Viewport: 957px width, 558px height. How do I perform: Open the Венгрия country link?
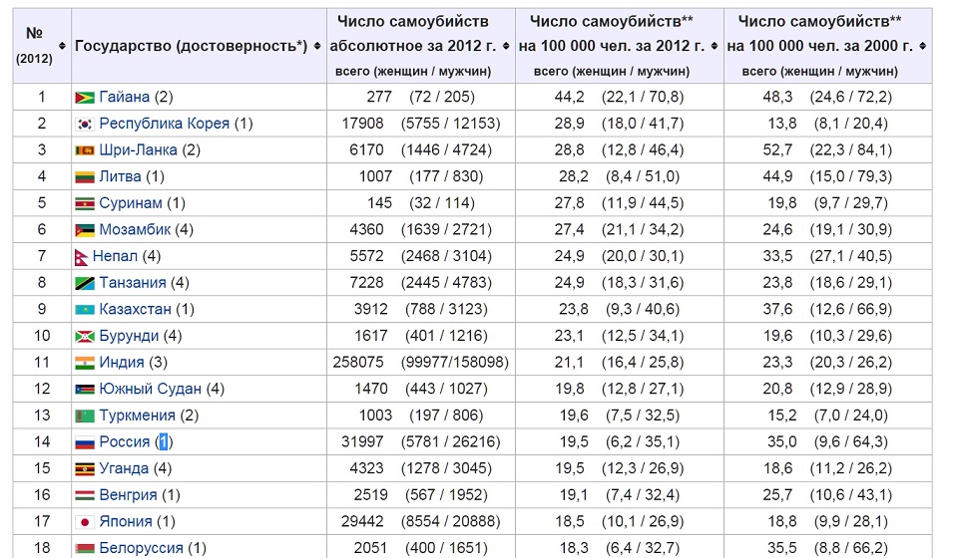pos(128,494)
